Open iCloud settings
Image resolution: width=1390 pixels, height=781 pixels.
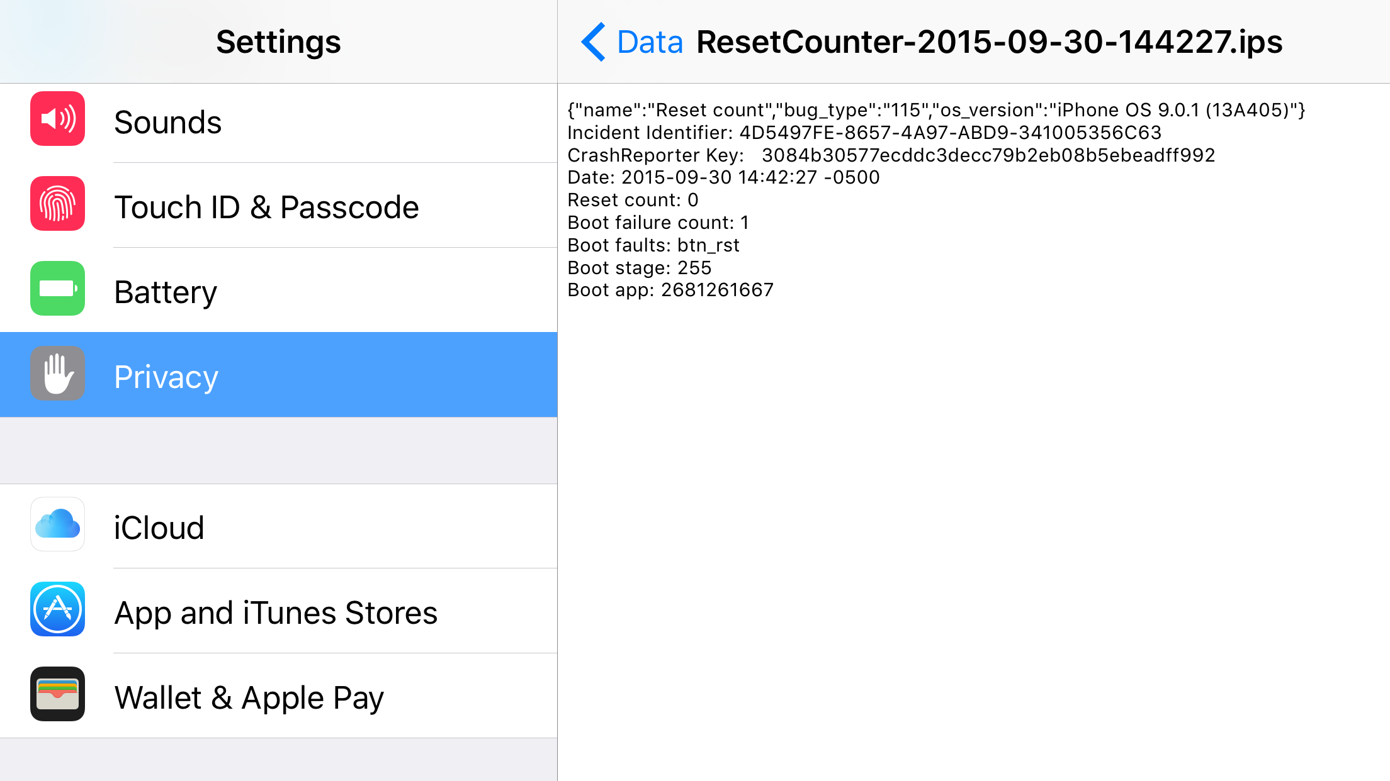(278, 526)
